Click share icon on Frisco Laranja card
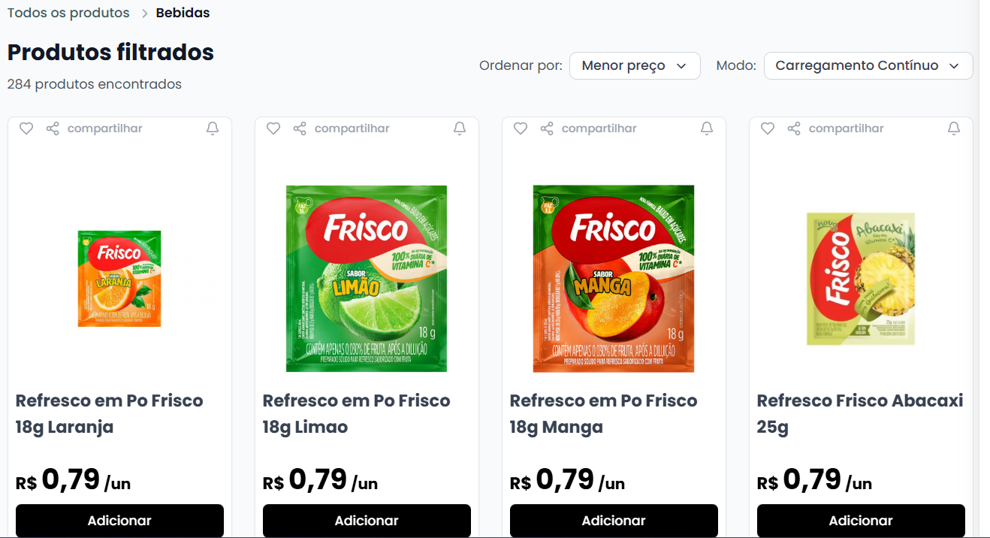 pos(53,128)
